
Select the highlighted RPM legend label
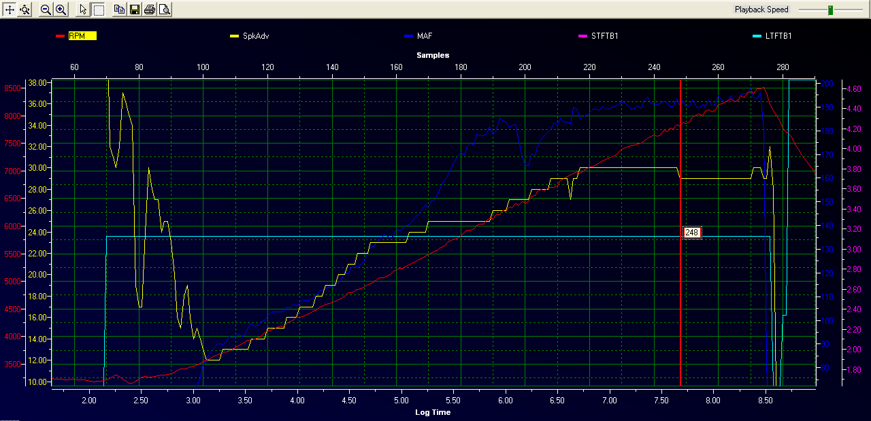point(82,36)
